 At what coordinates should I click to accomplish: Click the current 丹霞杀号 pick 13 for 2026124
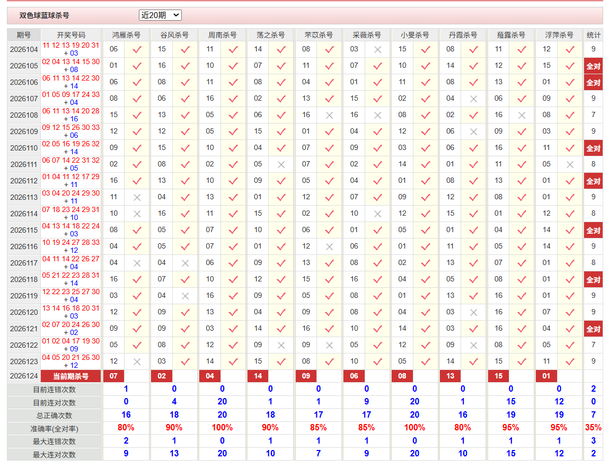[x=450, y=376]
